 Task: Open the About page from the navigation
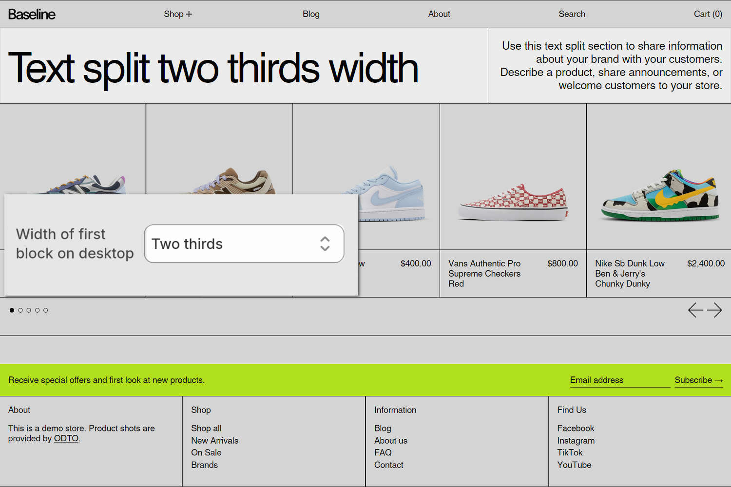point(439,14)
